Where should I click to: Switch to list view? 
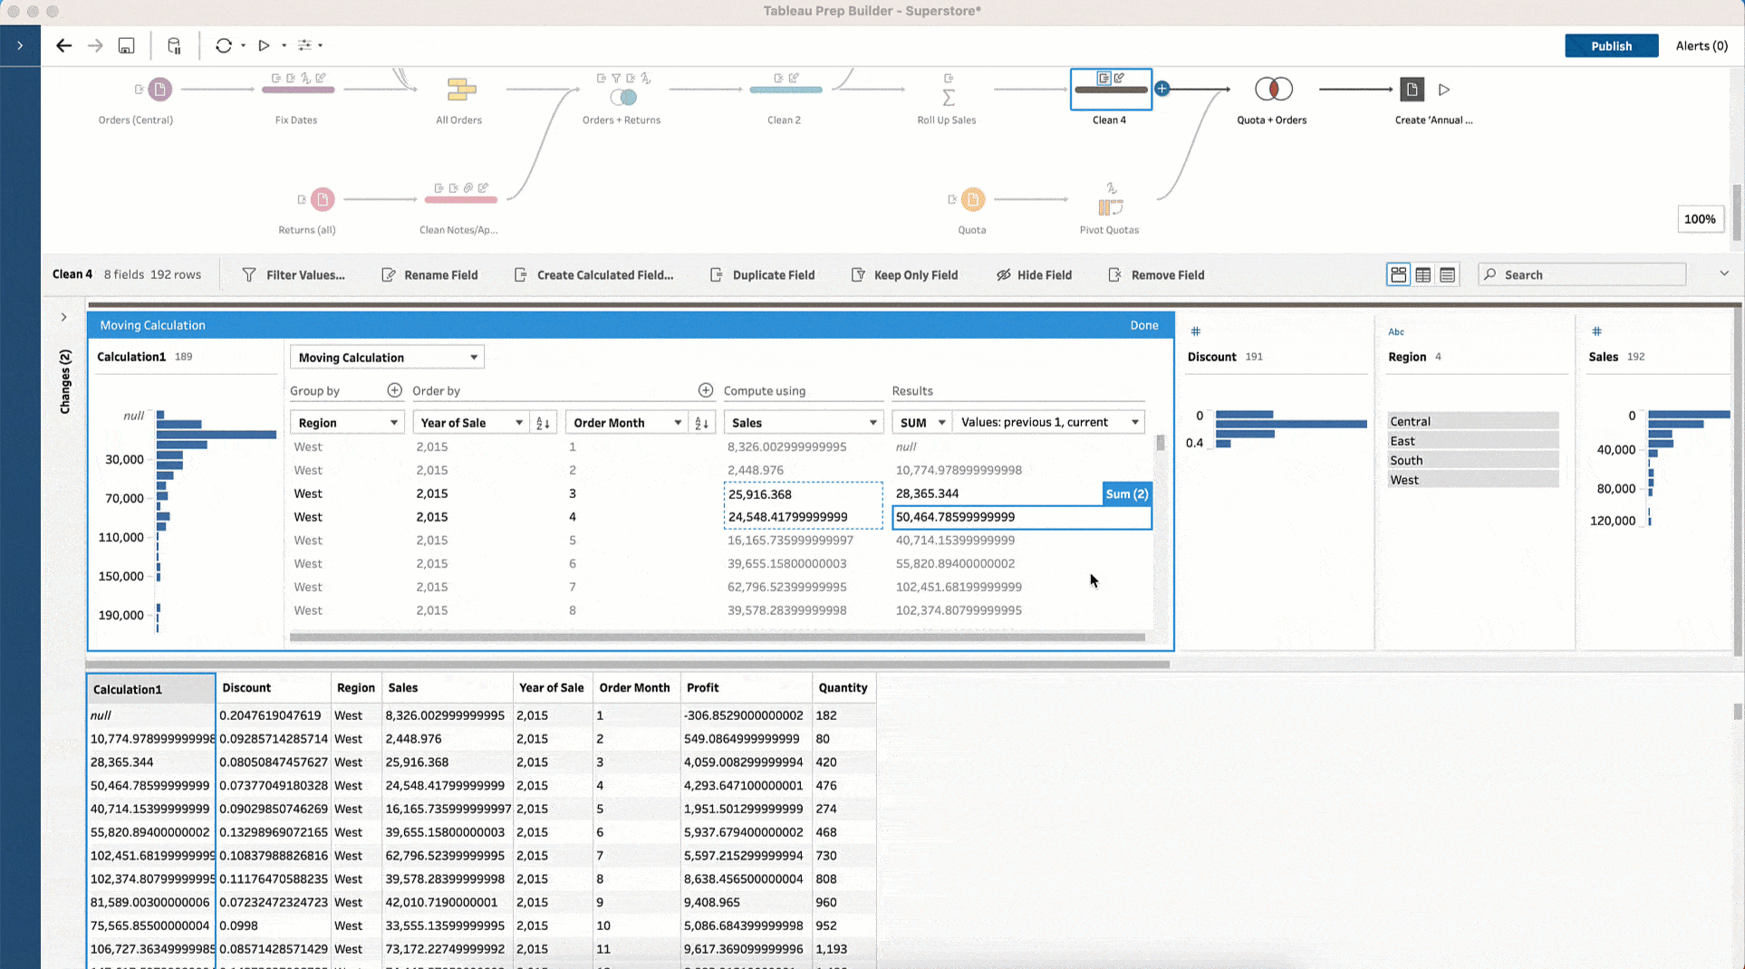1447,275
